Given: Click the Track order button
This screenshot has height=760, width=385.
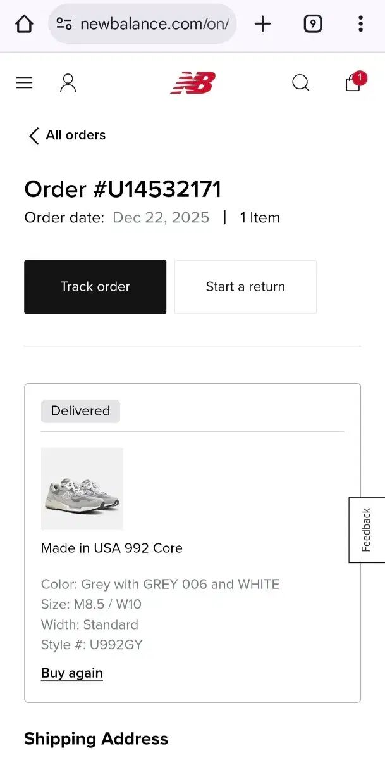Looking at the screenshot, I should [x=95, y=287].
